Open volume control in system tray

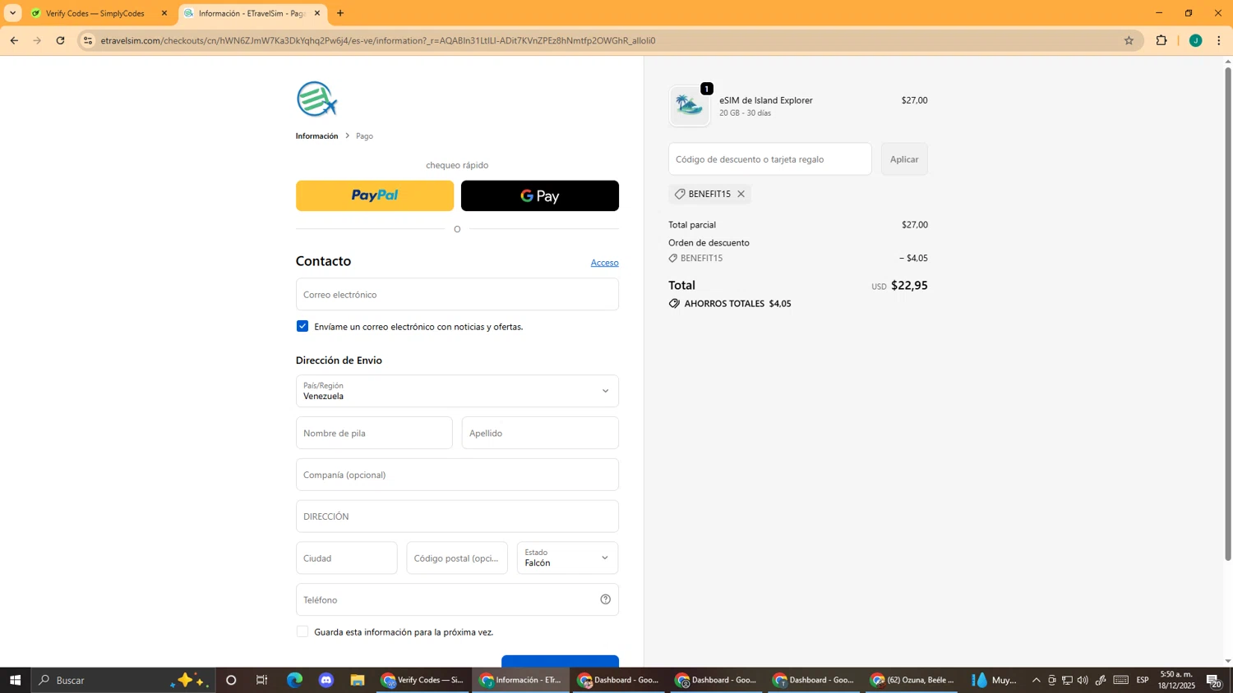pos(1083,680)
